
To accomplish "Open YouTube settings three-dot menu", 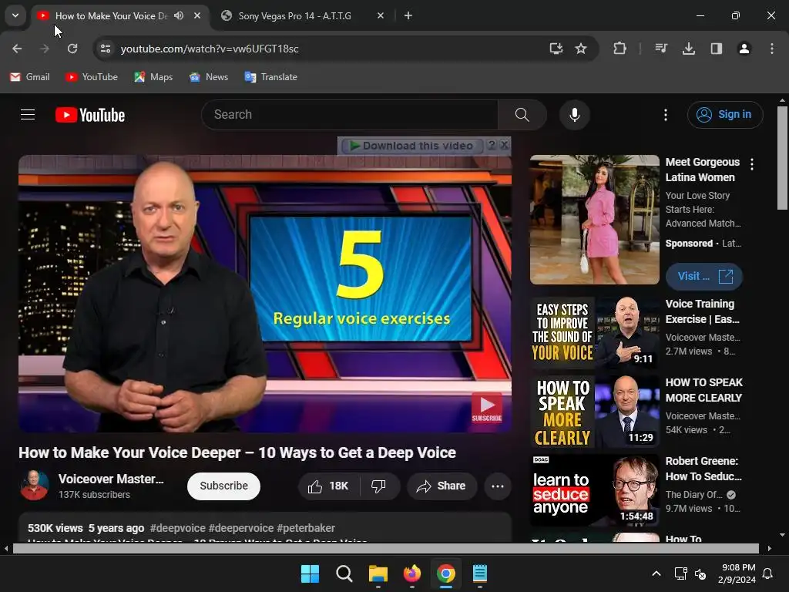I will click(665, 115).
